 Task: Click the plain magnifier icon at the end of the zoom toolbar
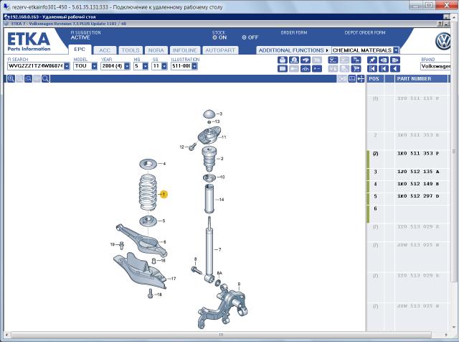point(45,78)
